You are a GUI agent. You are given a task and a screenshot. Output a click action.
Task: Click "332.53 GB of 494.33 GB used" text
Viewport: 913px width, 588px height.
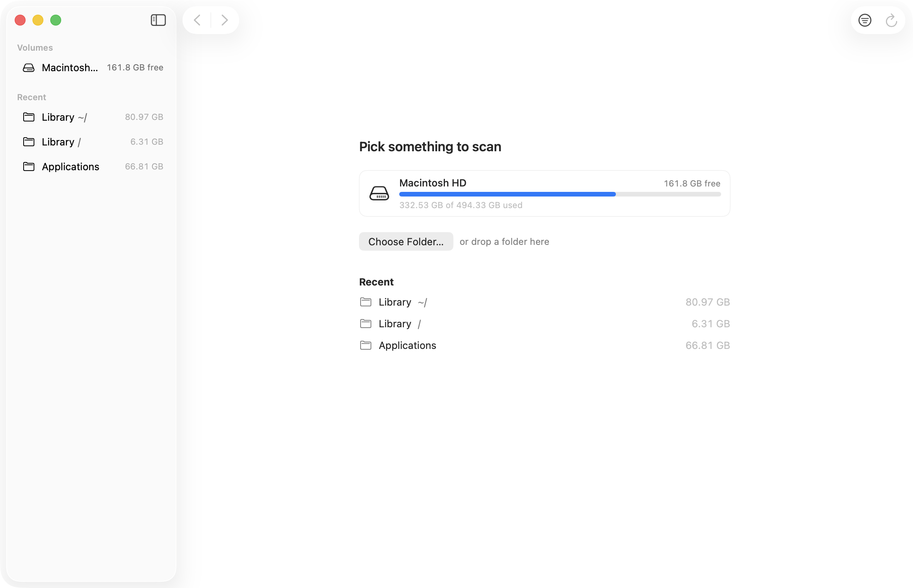point(461,205)
